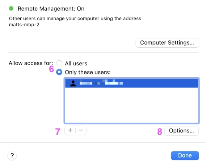This screenshot has width=206, height=167.
Task: Click the pink number 6 annotation
Action: (51, 69)
